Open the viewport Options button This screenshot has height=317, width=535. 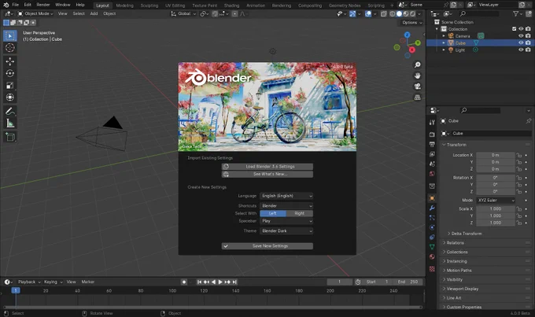(x=411, y=23)
